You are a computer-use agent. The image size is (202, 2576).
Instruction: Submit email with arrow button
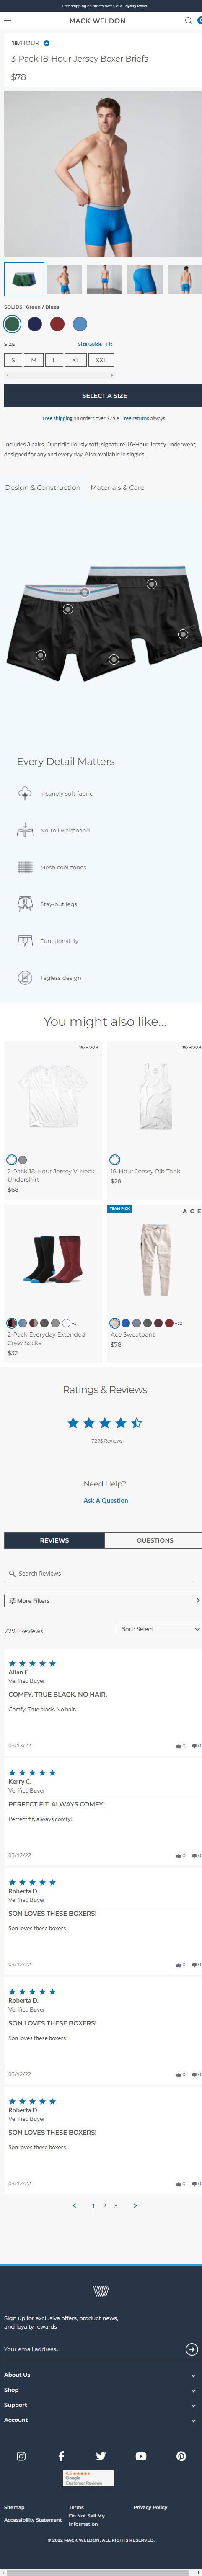tap(191, 2349)
